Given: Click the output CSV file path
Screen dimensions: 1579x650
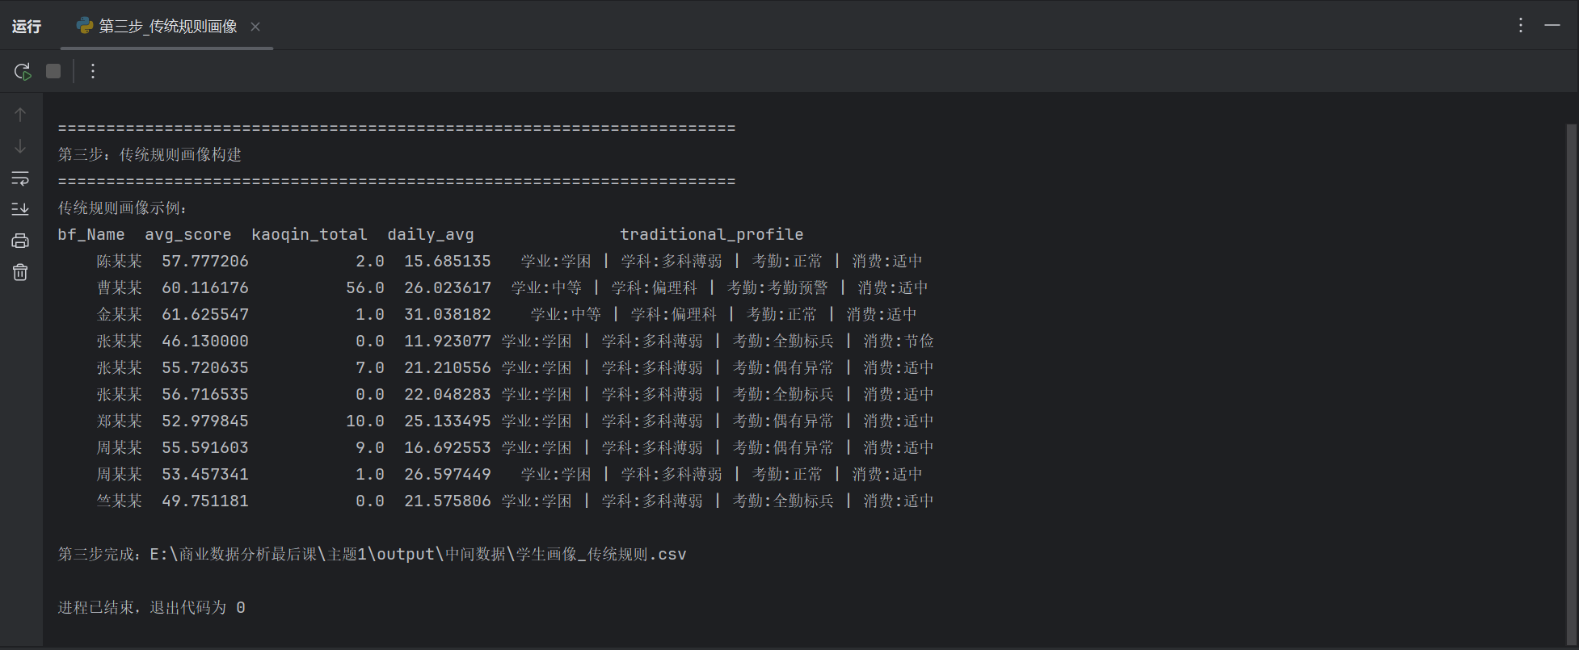Looking at the screenshot, I should [x=418, y=554].
